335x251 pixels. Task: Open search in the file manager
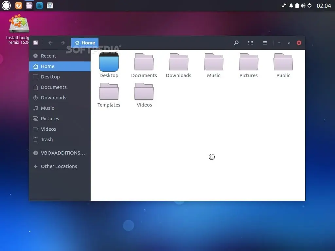(x=236, y=43)
